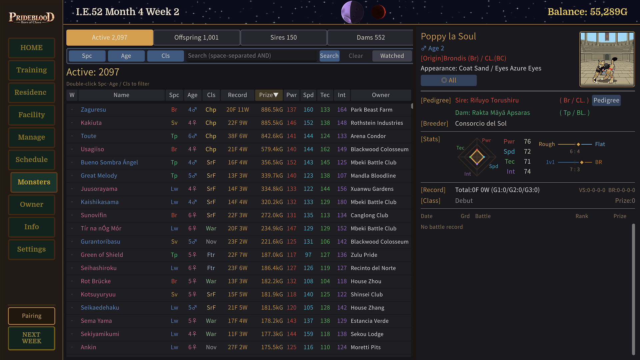This screenshot has width=640, height=360.
Task: Sort table by Record column
Action: [x=237, y=95]
